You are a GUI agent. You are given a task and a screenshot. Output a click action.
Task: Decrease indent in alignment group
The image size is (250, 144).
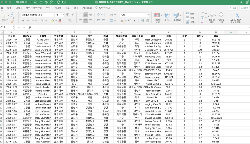click(x=98, y=21)
